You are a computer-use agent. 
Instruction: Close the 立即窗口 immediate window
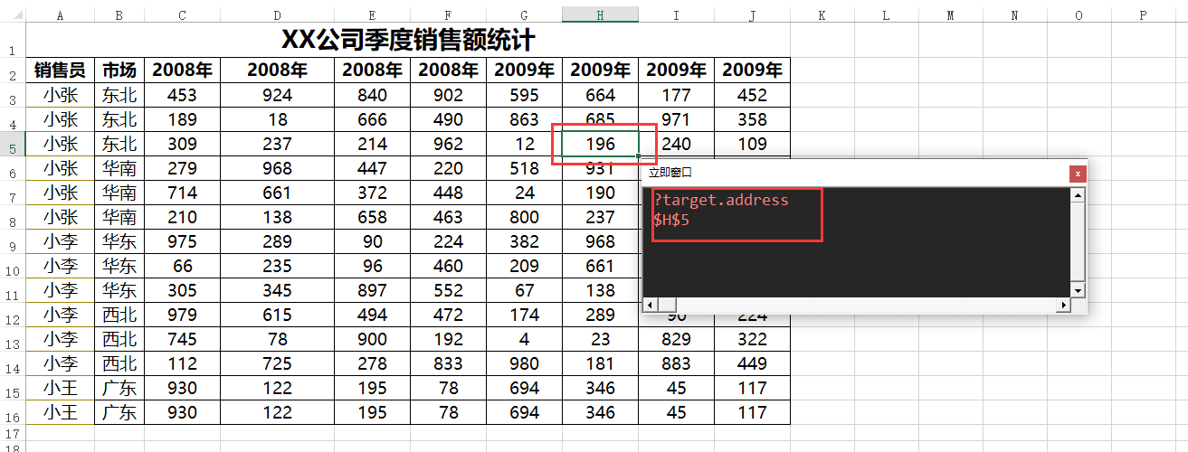(1077, 174)
